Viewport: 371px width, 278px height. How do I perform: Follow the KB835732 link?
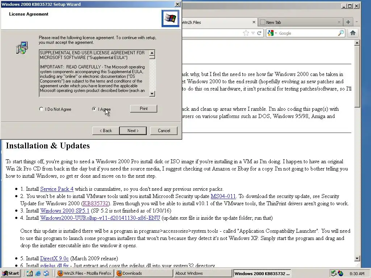tap(96, 203)
